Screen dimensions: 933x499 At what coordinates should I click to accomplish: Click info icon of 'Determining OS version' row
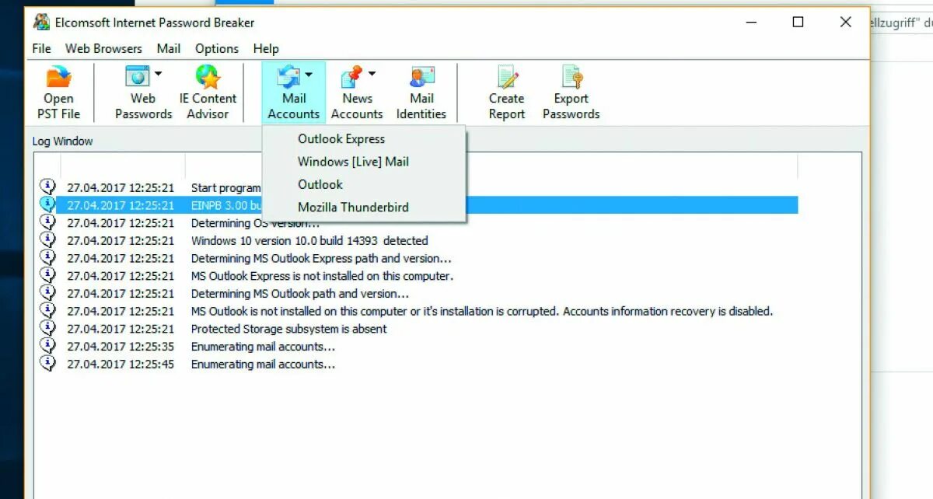coord(48,222)
